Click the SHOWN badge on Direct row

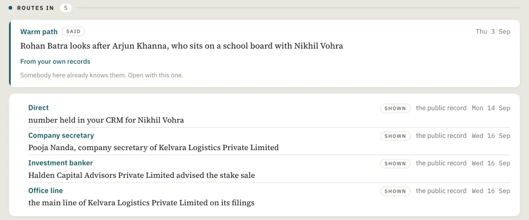point(395,108)
